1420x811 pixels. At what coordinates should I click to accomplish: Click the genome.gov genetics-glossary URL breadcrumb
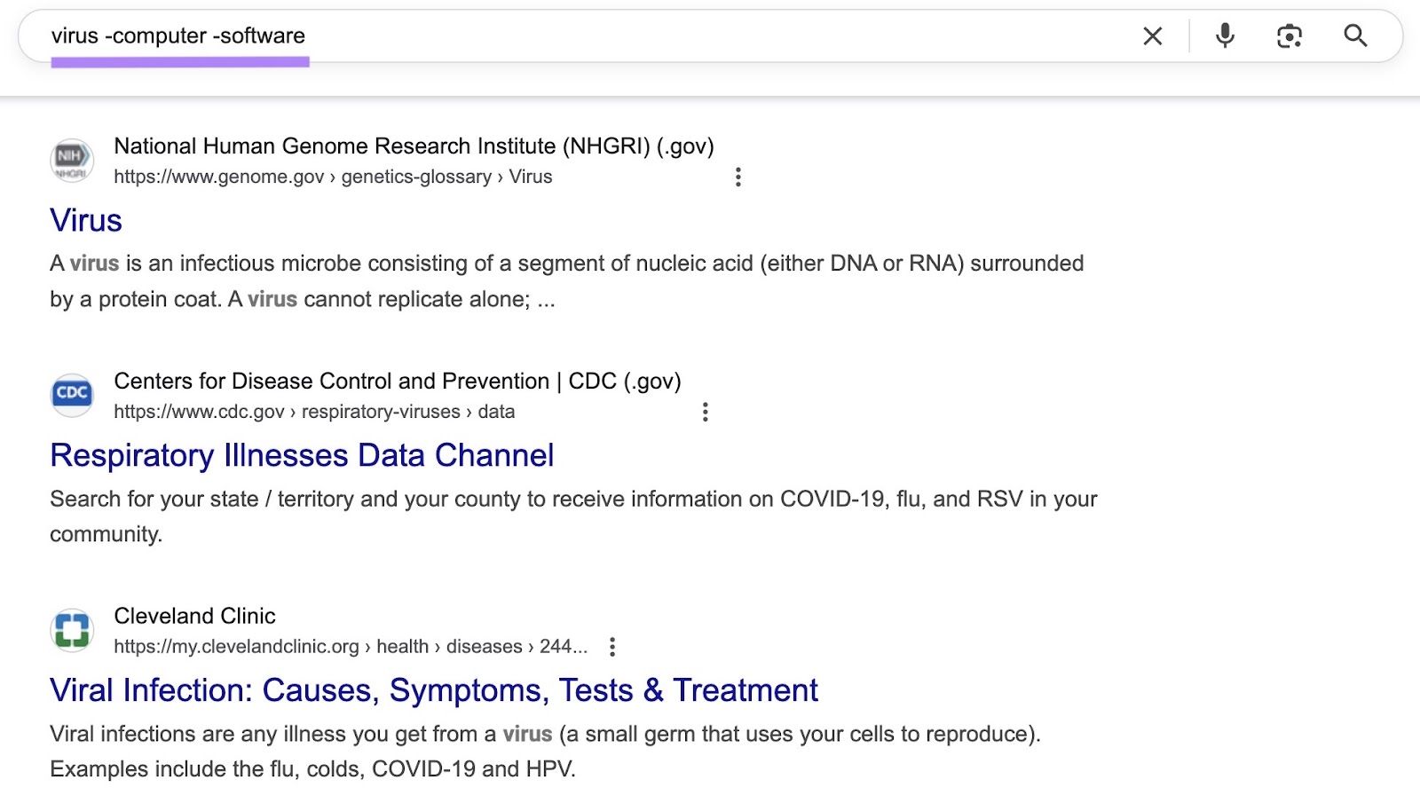(x=333, y=177)
